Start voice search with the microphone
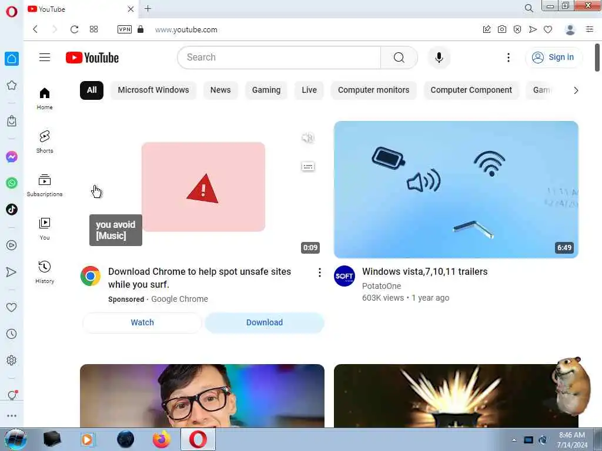 (x=439, y=58)
